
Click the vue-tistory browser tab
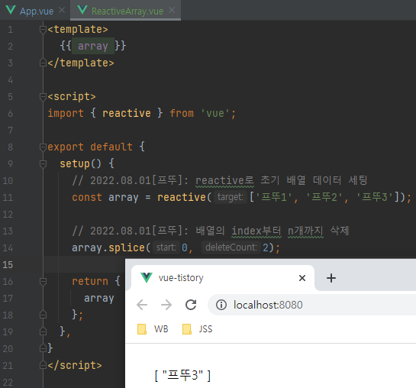(222, 278)
